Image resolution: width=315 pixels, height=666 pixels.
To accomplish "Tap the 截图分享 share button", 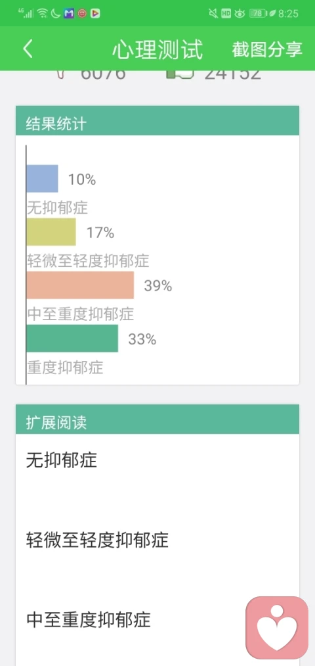I will click(267, 49).
